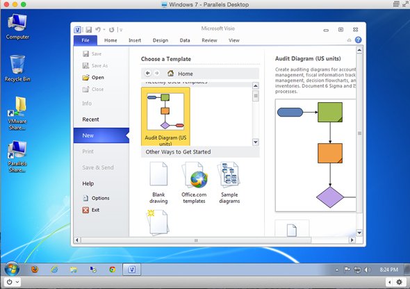Screen dimensions: 410x289
Task: Click the Redo icon in quick access toolbar
Action: coord(112,30)
